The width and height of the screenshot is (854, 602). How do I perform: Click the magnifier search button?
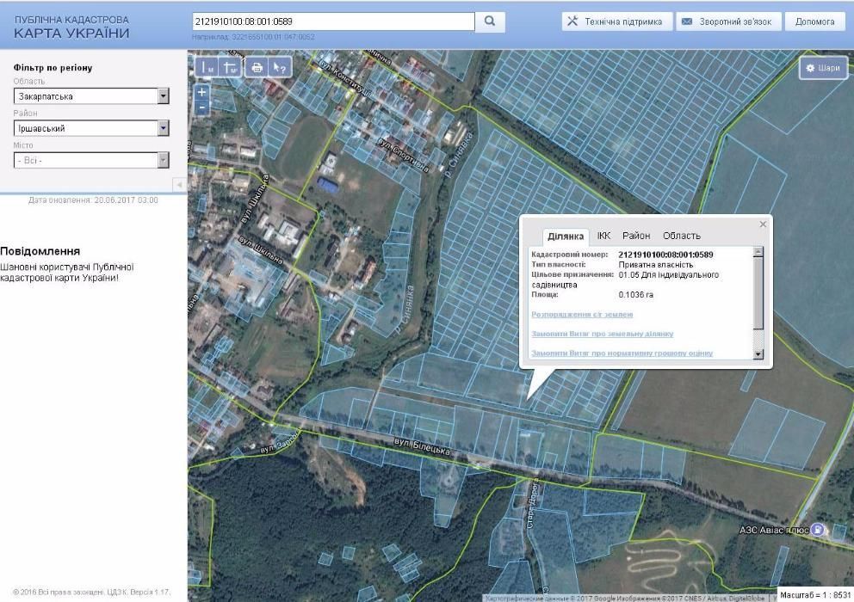tap(490, 21)
